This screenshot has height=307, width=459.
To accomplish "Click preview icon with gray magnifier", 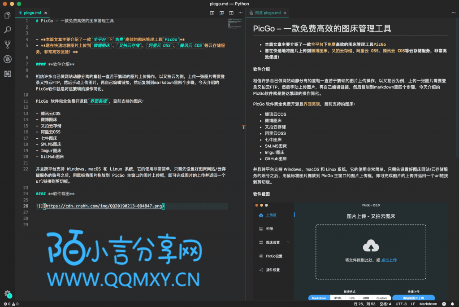I will pos(212,13).
